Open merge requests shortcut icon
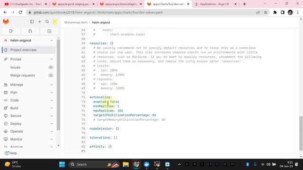Image resolution: width=303 pixels, height=170 pixels. [30, 31]
